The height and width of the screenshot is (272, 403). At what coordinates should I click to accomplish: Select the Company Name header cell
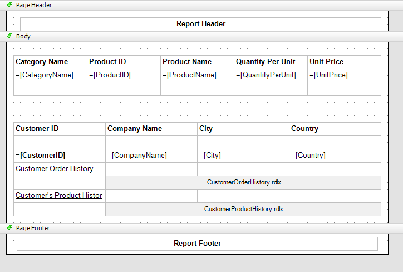pos(151,129)
